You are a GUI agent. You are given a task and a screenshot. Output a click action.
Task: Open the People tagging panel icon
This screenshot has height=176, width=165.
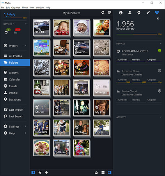(x=130, y=13)
